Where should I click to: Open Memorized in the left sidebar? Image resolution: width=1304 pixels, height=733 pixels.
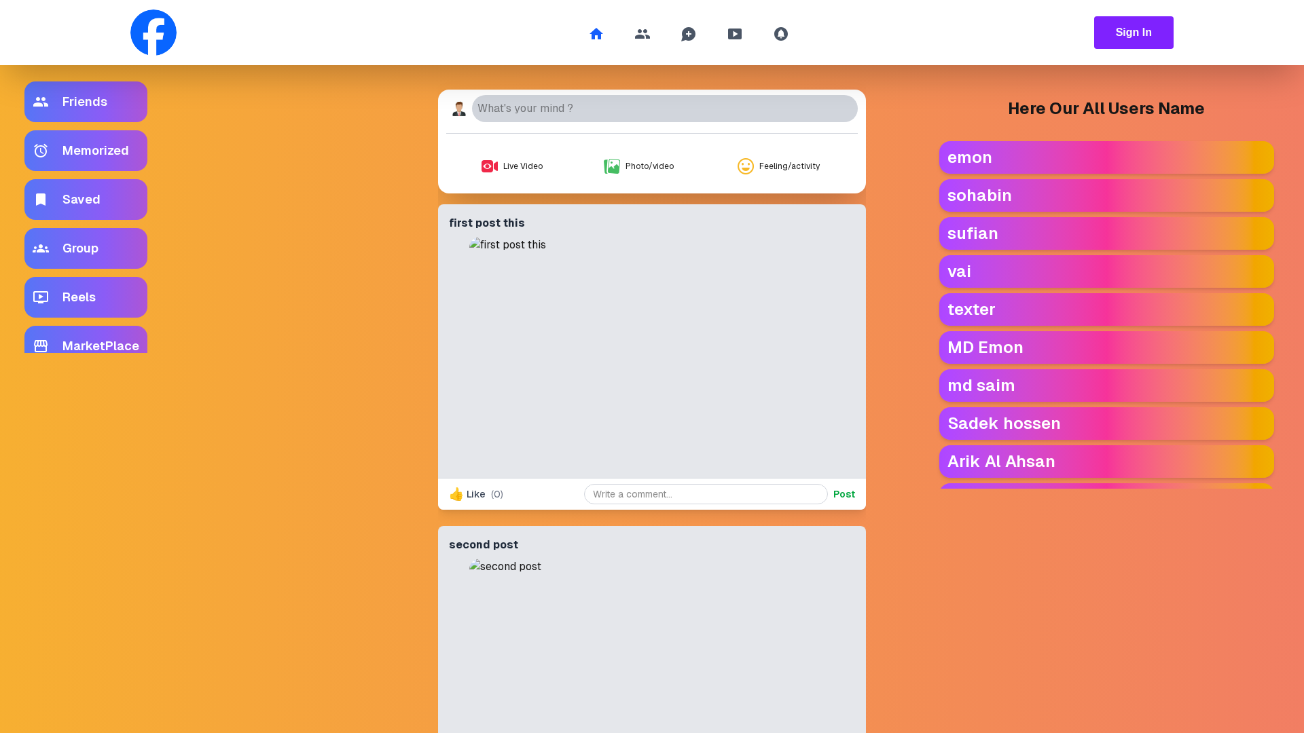click(86, 151)
